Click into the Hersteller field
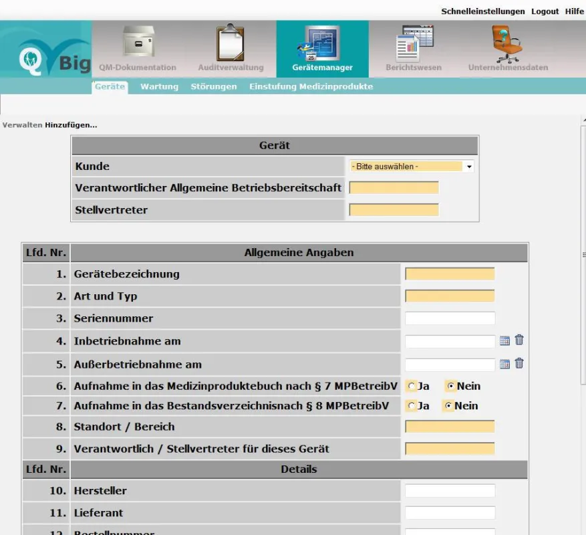Viewport: 586px width, 535px height. pos(450,490)
